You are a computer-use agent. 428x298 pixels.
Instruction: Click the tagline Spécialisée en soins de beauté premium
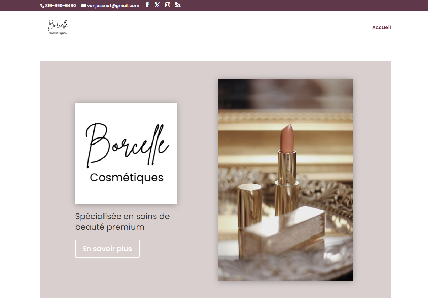122,221
